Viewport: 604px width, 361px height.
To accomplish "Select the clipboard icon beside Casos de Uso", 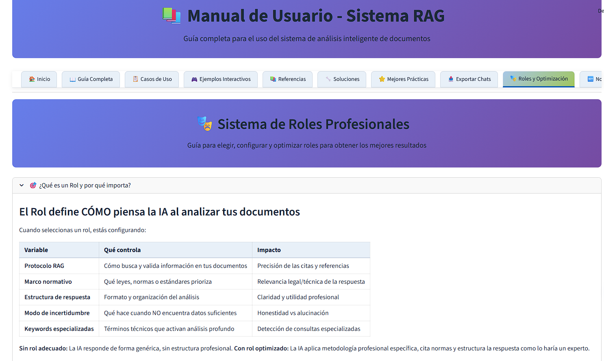I will tap(135, 79).
